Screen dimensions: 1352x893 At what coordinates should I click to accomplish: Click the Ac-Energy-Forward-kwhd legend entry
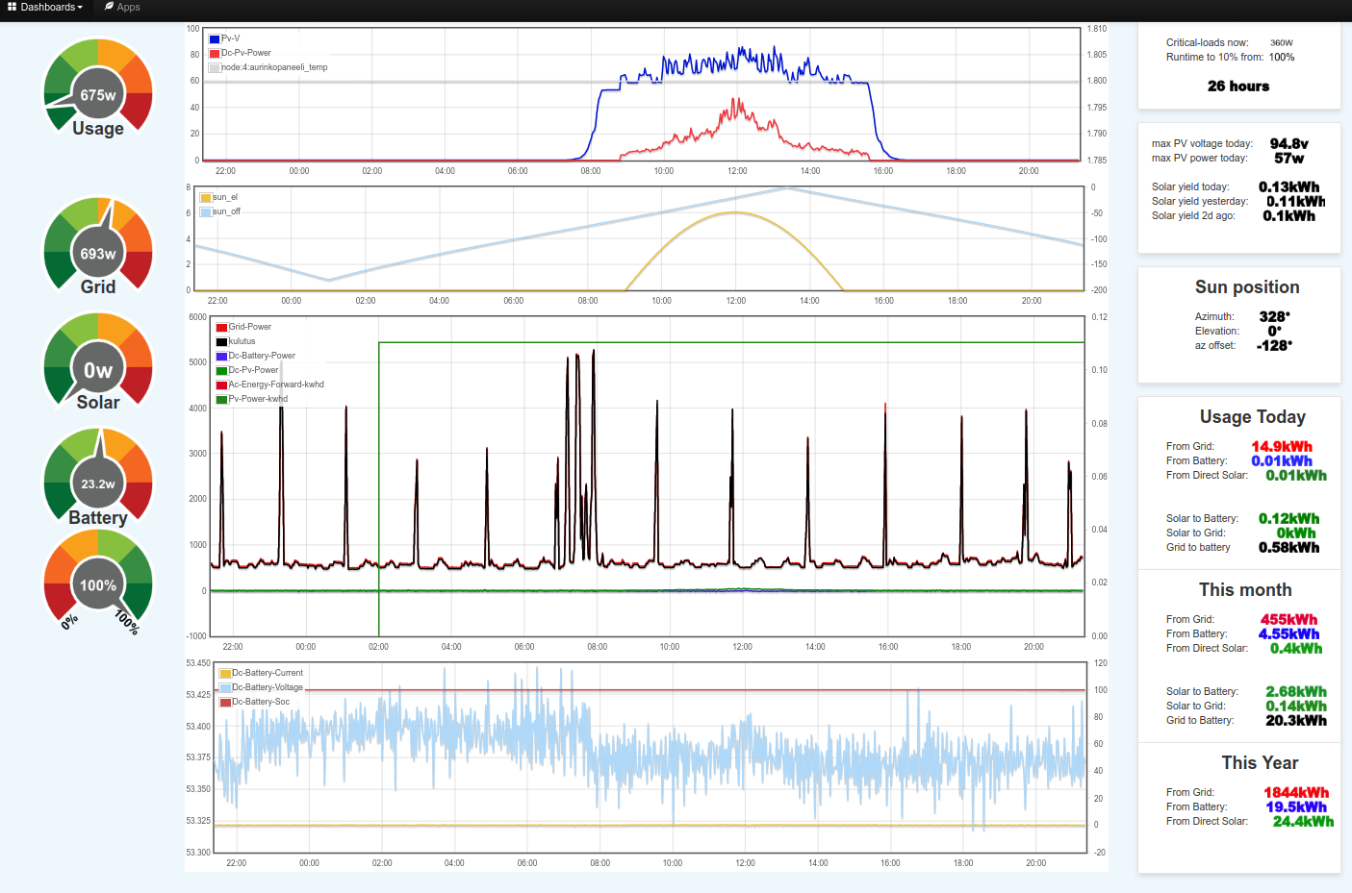(x=275, y=384)
